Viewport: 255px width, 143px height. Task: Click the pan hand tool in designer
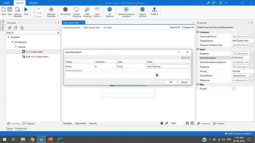(162, 123)
